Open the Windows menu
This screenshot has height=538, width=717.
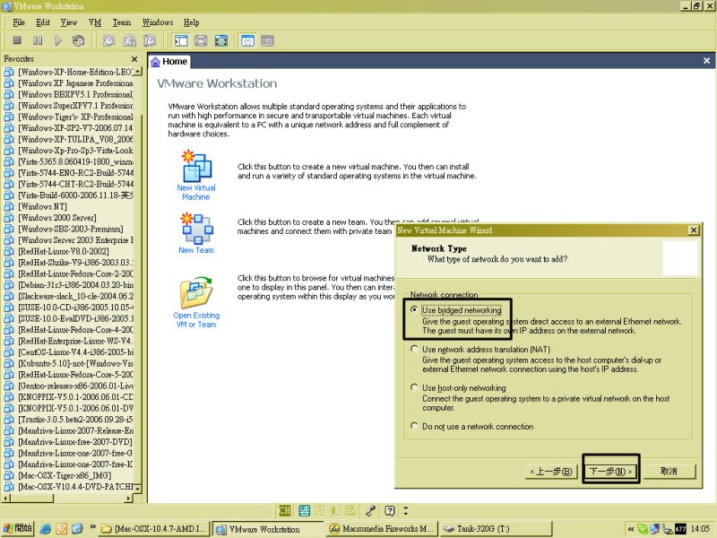click(158, 22)
